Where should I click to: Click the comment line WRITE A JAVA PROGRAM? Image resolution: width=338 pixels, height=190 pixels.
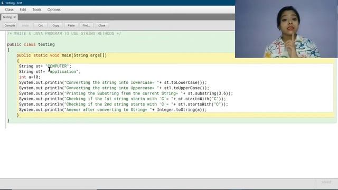64,34
